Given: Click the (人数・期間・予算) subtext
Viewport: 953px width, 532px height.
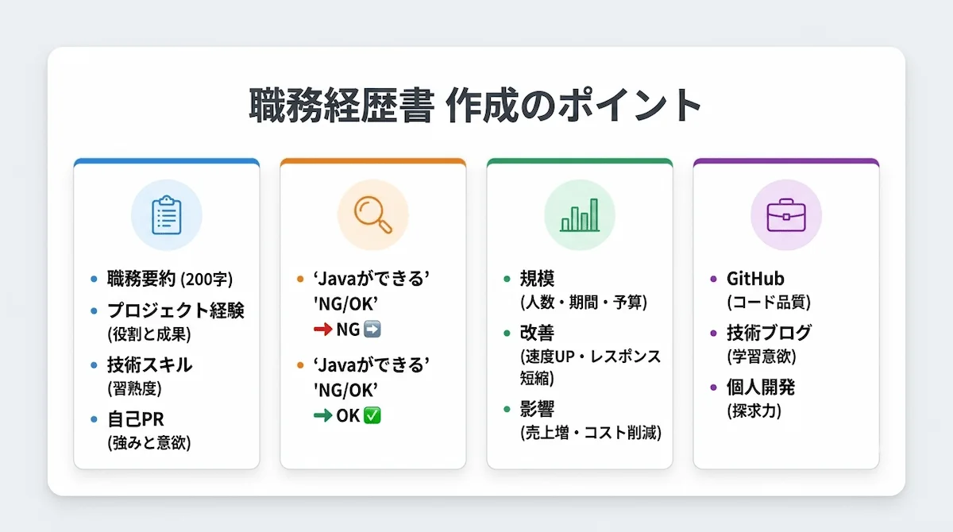Looking at the screenshot, I should pyautogui.click(x=584, y=302).
